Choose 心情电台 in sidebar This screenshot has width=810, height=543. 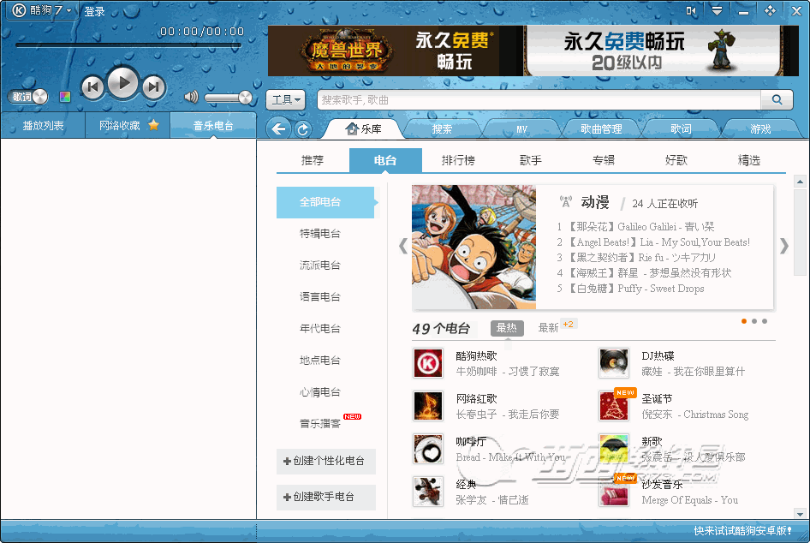pyautogui.click(x=320, y=391)
